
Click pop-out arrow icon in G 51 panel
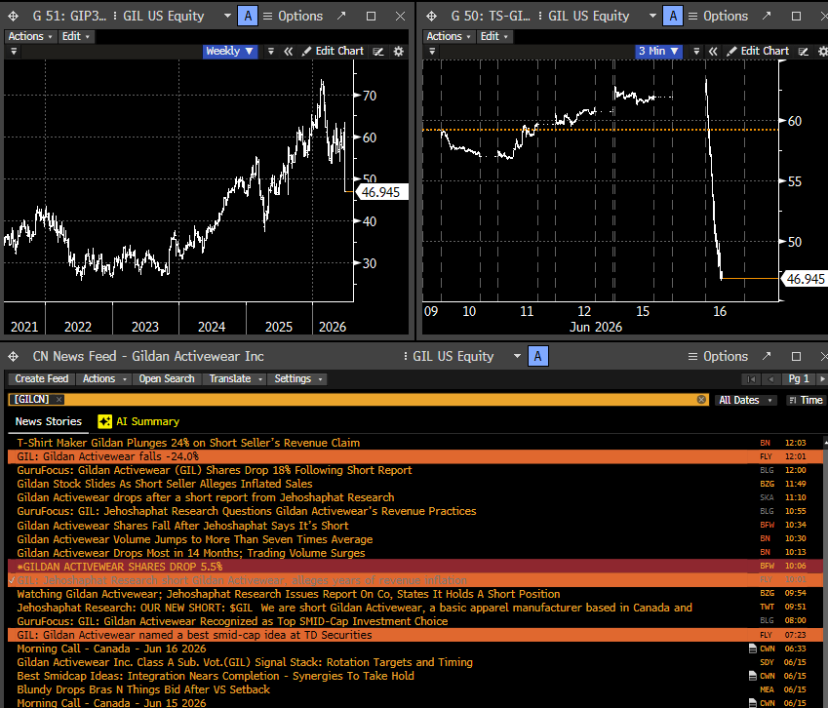point(341,16)
